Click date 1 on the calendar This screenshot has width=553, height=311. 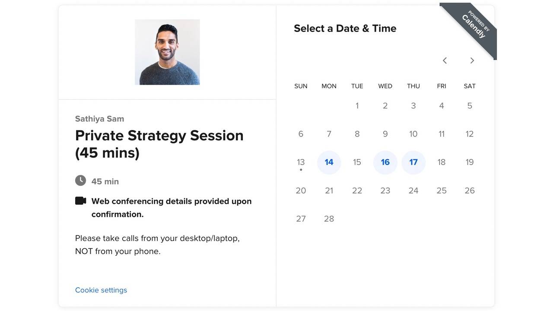pyautogui.click(x=357, y=106)
